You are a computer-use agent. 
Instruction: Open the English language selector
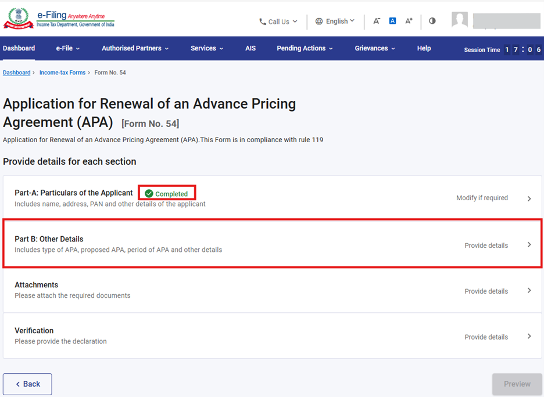(x=335, y=21)
